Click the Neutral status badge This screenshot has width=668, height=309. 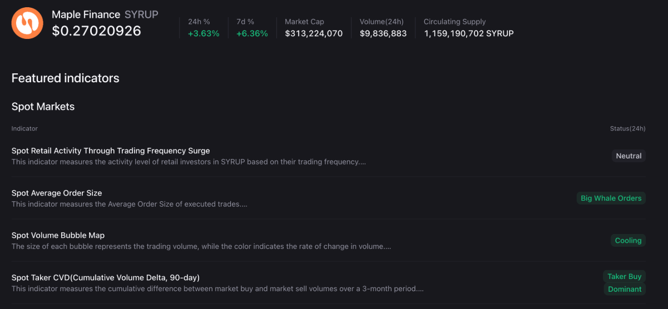629,156
